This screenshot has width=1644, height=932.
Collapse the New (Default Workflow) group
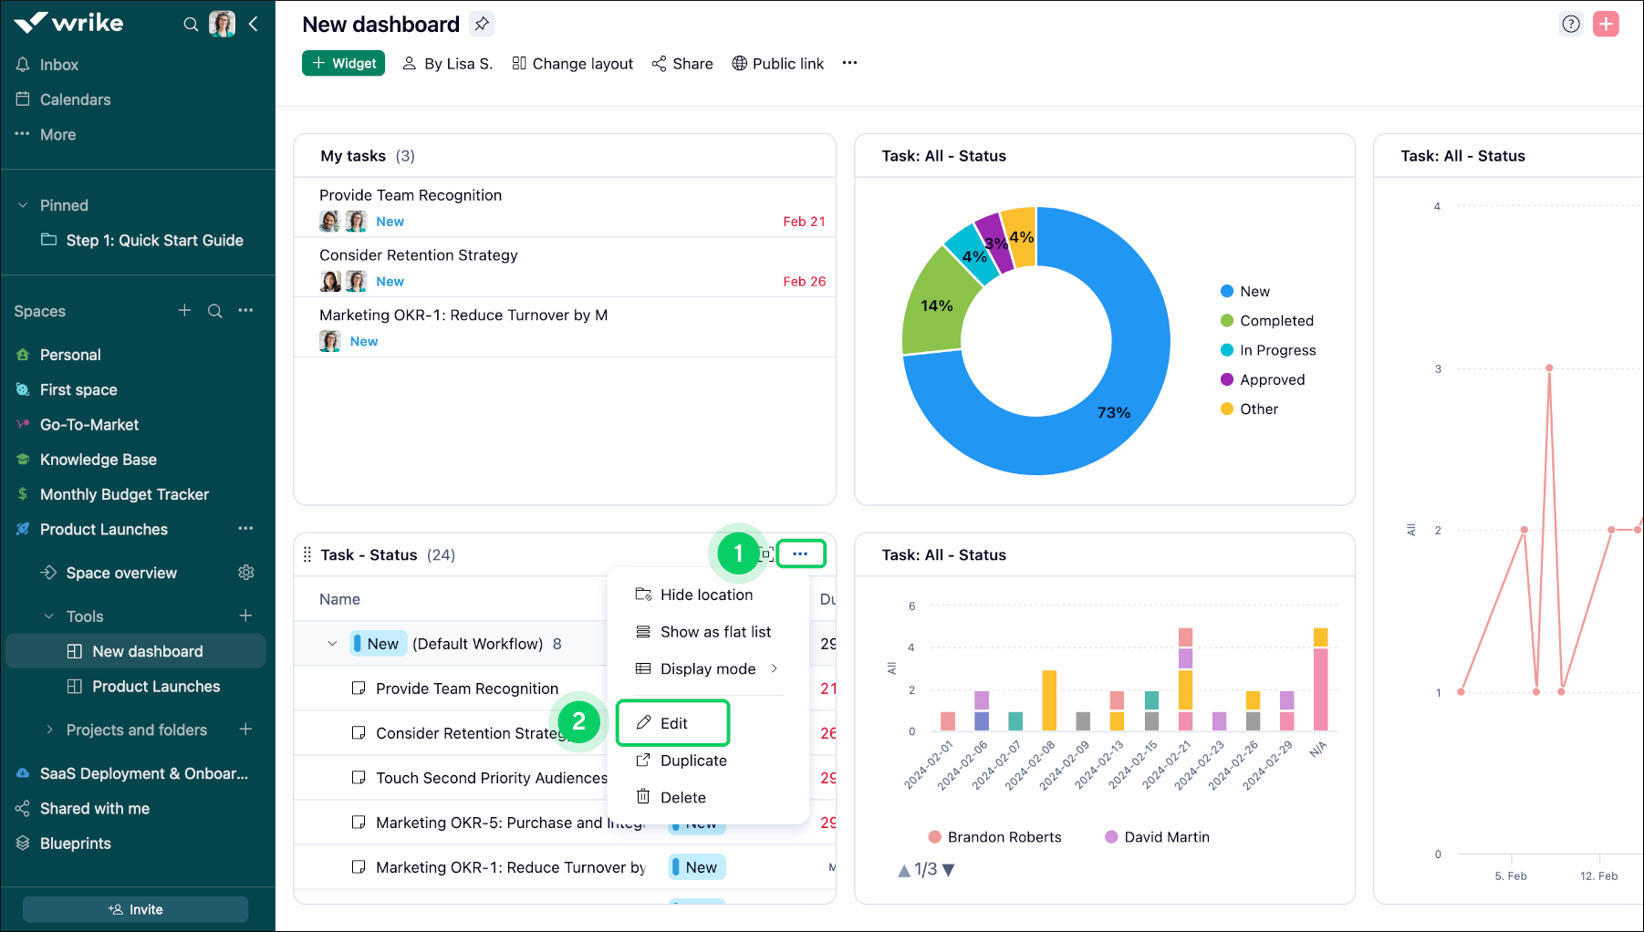[x=332, y=643]
